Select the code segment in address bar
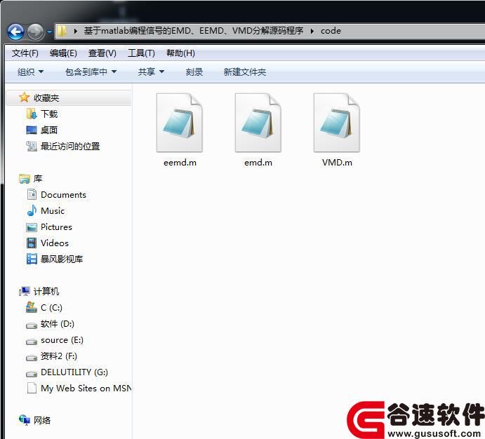This screenshot has width=485, height=439. pos(331,31)
